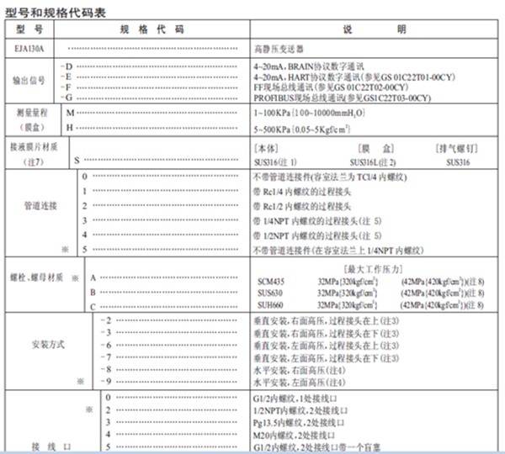
Task: Click 带 1/2NPT 内螺纹的过程接头
Action: pyautogui.click(x=317, y=236)
